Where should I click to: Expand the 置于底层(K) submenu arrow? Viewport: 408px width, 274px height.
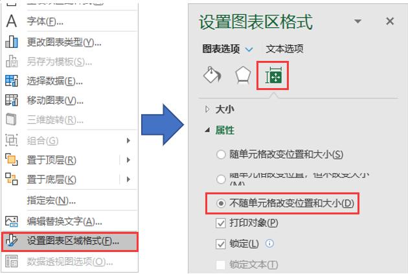click(x=128, y=179)
